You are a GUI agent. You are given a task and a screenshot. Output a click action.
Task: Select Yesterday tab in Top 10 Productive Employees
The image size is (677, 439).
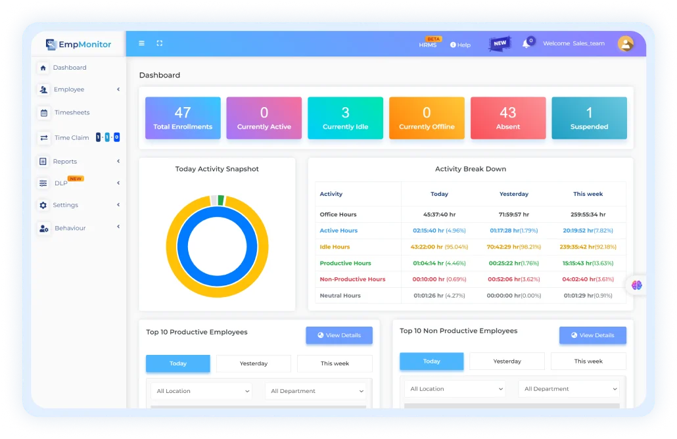(254, 363)
